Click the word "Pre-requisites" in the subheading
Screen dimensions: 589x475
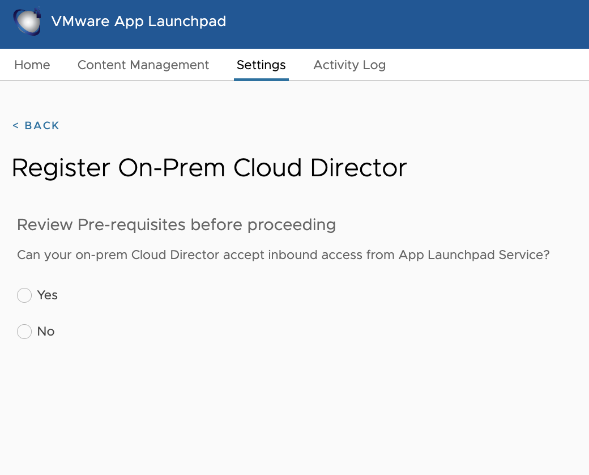132,225
